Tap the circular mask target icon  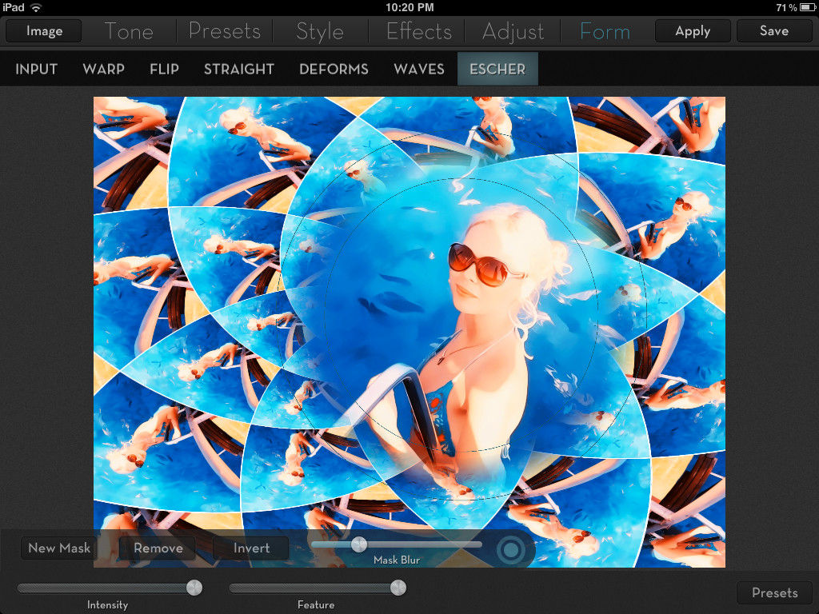(510, 549)
